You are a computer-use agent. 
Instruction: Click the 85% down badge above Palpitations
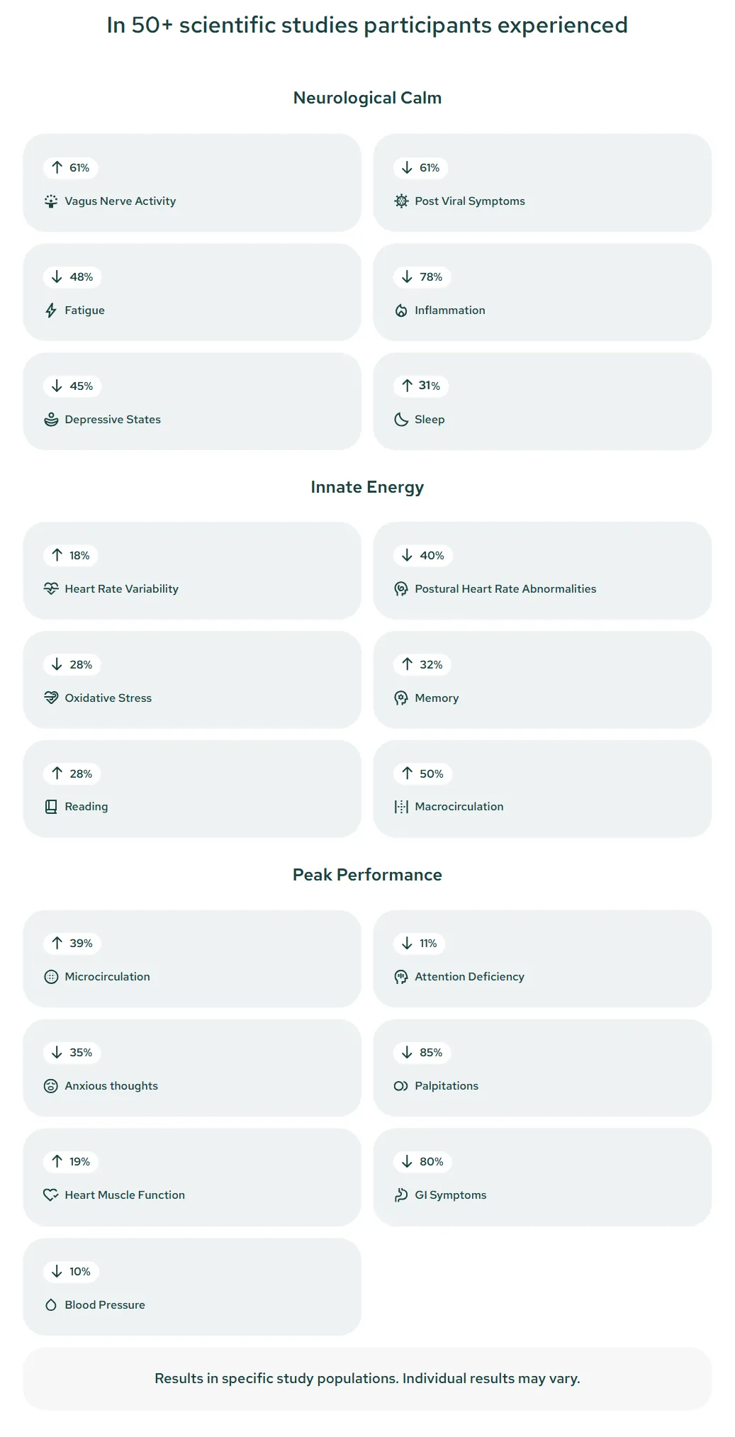pyautogui.click(x=422, y=1053)
